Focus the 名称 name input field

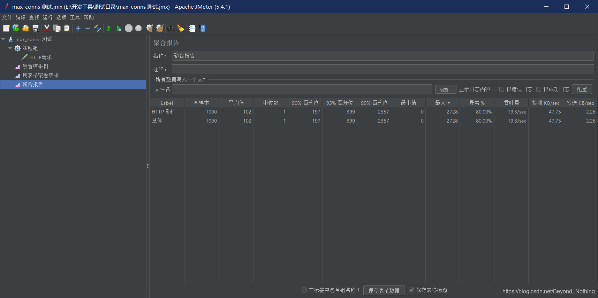pos(383,56)
